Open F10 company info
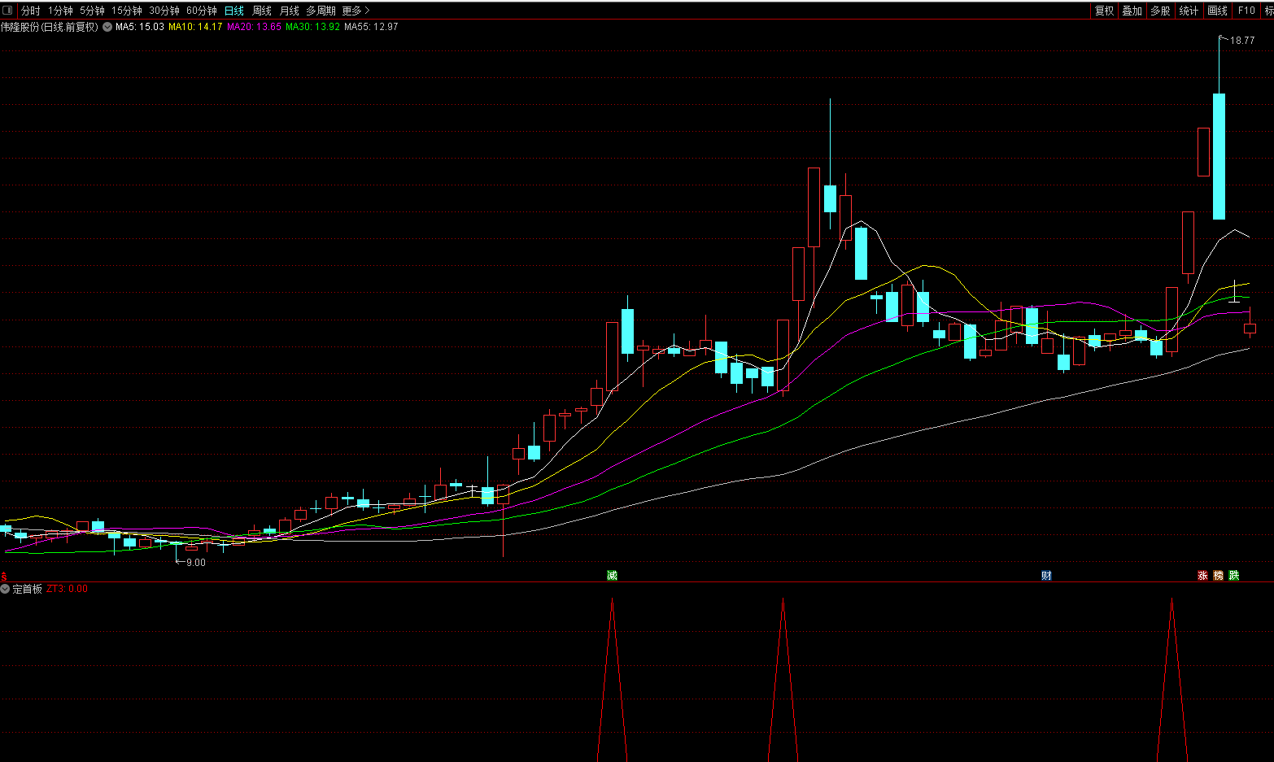 1246,11
